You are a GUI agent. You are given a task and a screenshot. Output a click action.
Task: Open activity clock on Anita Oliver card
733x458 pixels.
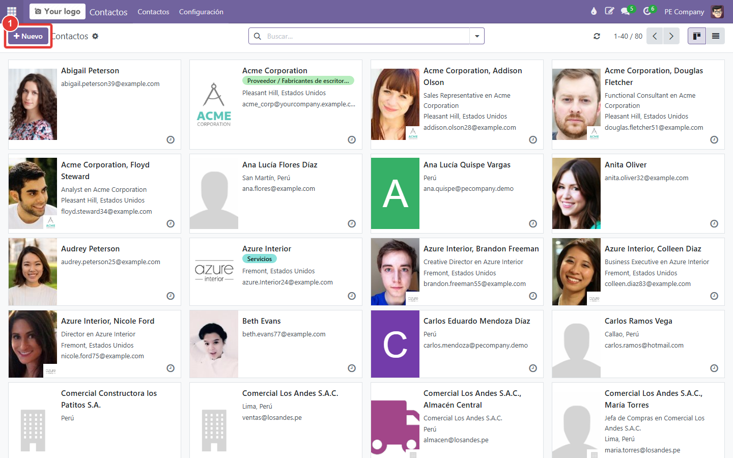714,223
